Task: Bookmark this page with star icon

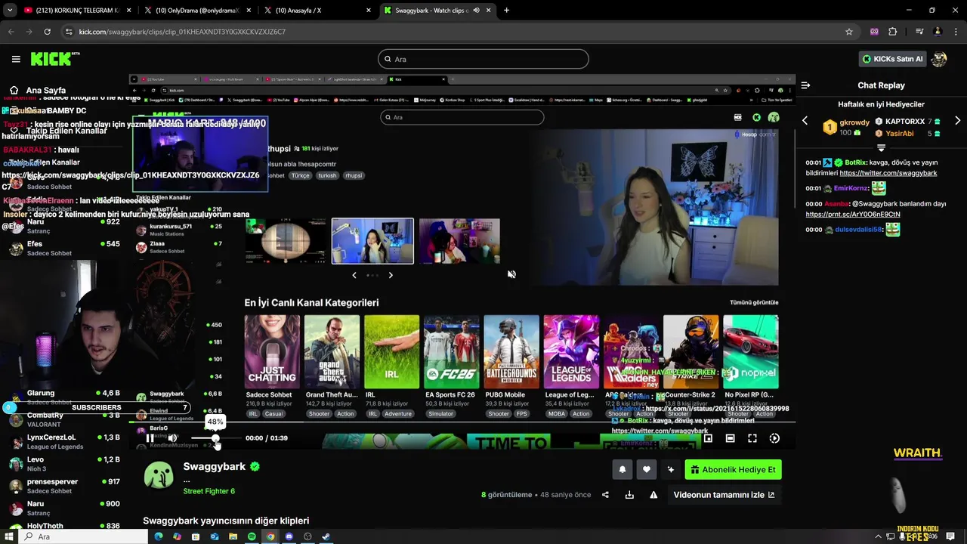Action: coord(849,32)
